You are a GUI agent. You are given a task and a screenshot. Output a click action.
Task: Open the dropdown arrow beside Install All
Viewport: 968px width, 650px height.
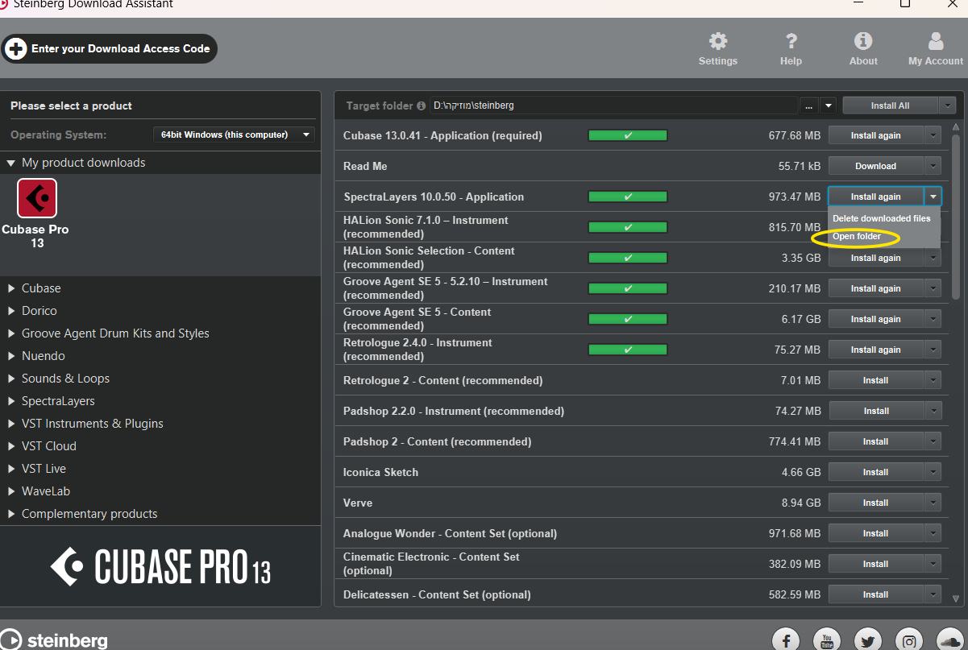tap(947, 106)
